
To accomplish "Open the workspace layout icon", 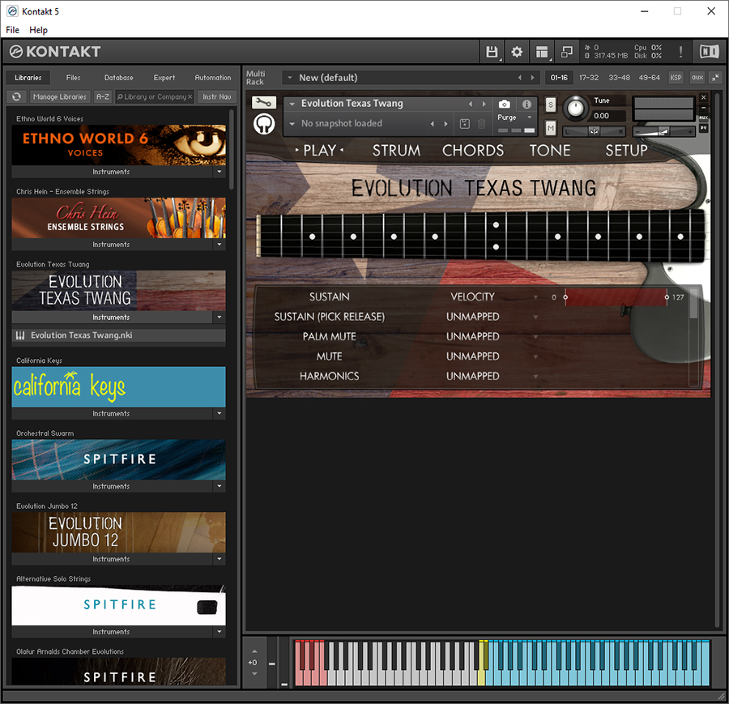I will [x=542, y=52].
